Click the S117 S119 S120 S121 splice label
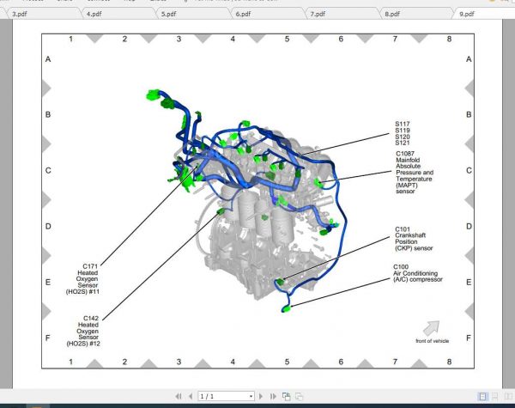Image resolution: width=515 pixels, height=408 pixels. pos(403,133)
